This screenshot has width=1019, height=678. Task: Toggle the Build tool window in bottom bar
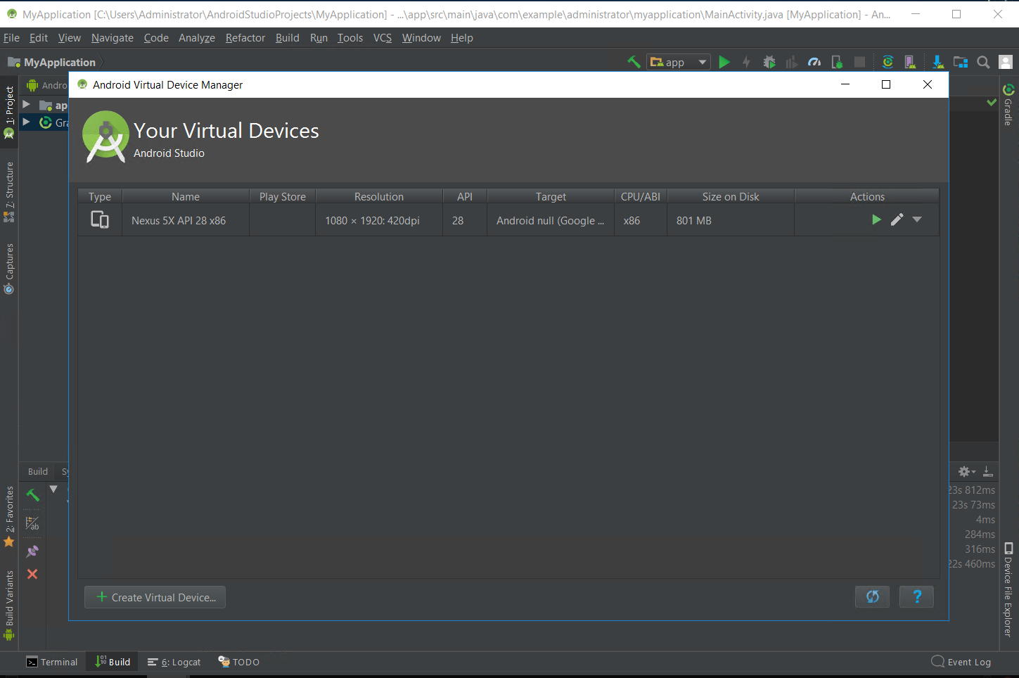tap(113, 662)
